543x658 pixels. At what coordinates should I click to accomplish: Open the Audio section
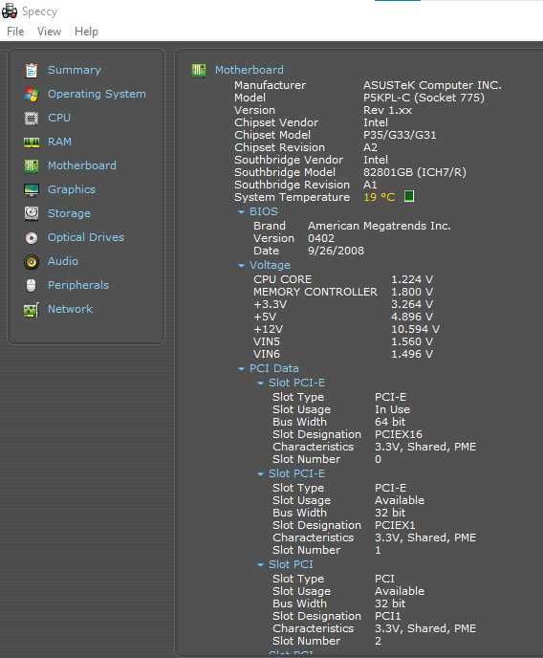[x=63, y=261]
